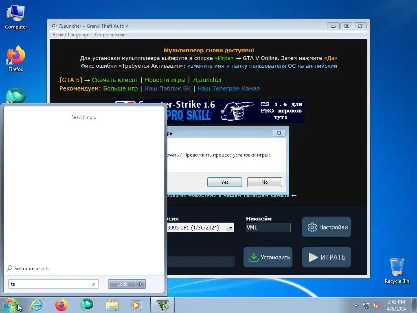Image resolution: width=417 pixels, height=313 pixels.
Task: Open the Наш Телеграм Канал link
Action: point(229,88)
